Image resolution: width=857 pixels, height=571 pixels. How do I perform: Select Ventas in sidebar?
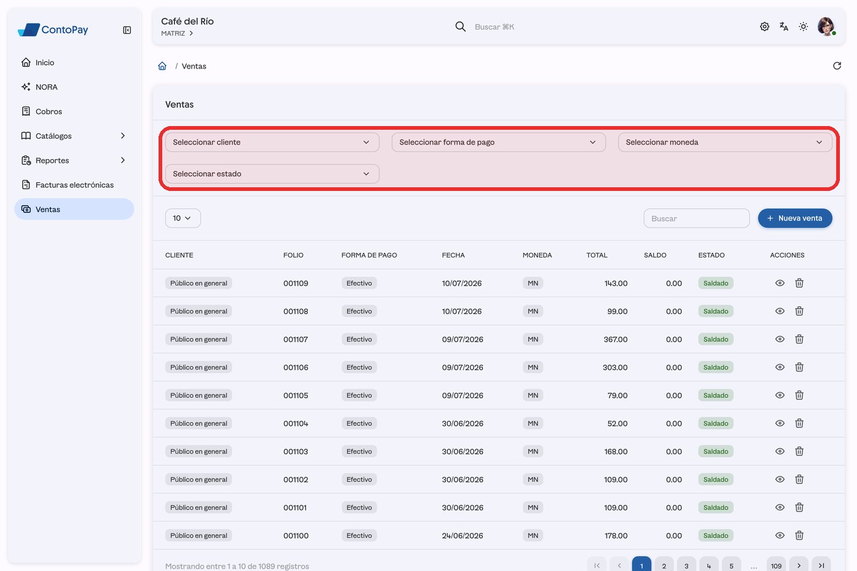pos(74,209)
